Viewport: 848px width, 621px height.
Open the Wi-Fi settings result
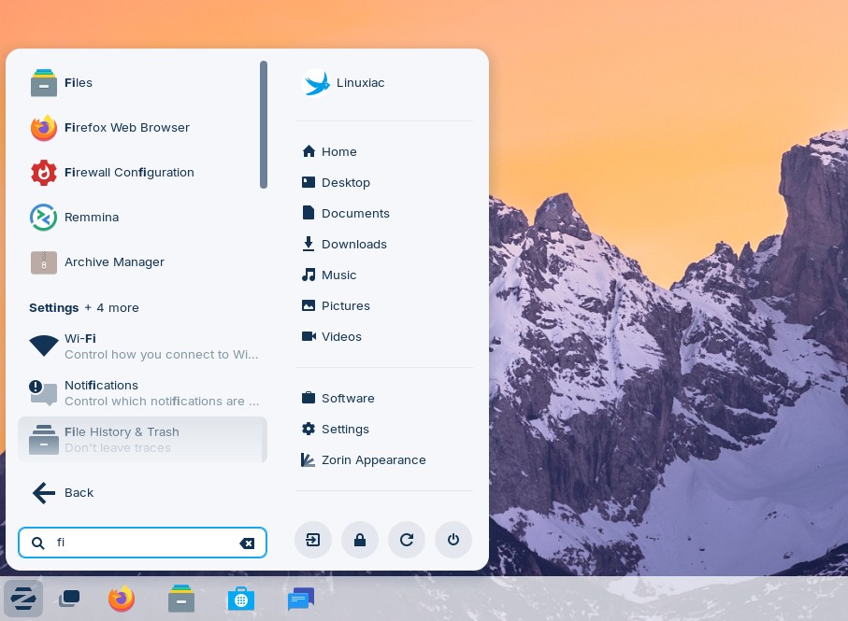tap(142, 346)
